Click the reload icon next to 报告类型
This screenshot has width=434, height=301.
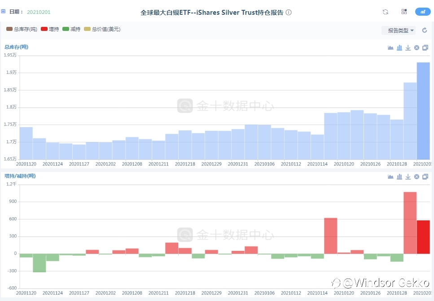point(425,30)
